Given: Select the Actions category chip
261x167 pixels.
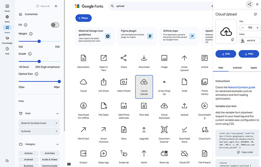Looking at the screenshot, I should click(x=28, y=153).
